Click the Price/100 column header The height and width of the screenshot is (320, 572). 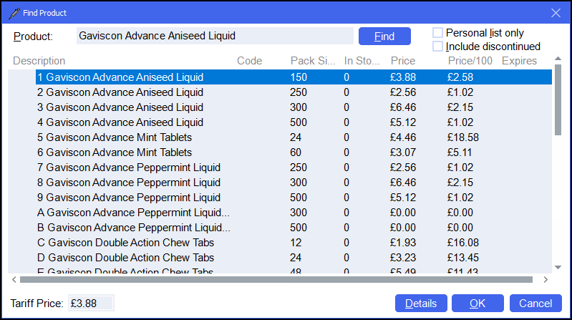tap(470, 61)
